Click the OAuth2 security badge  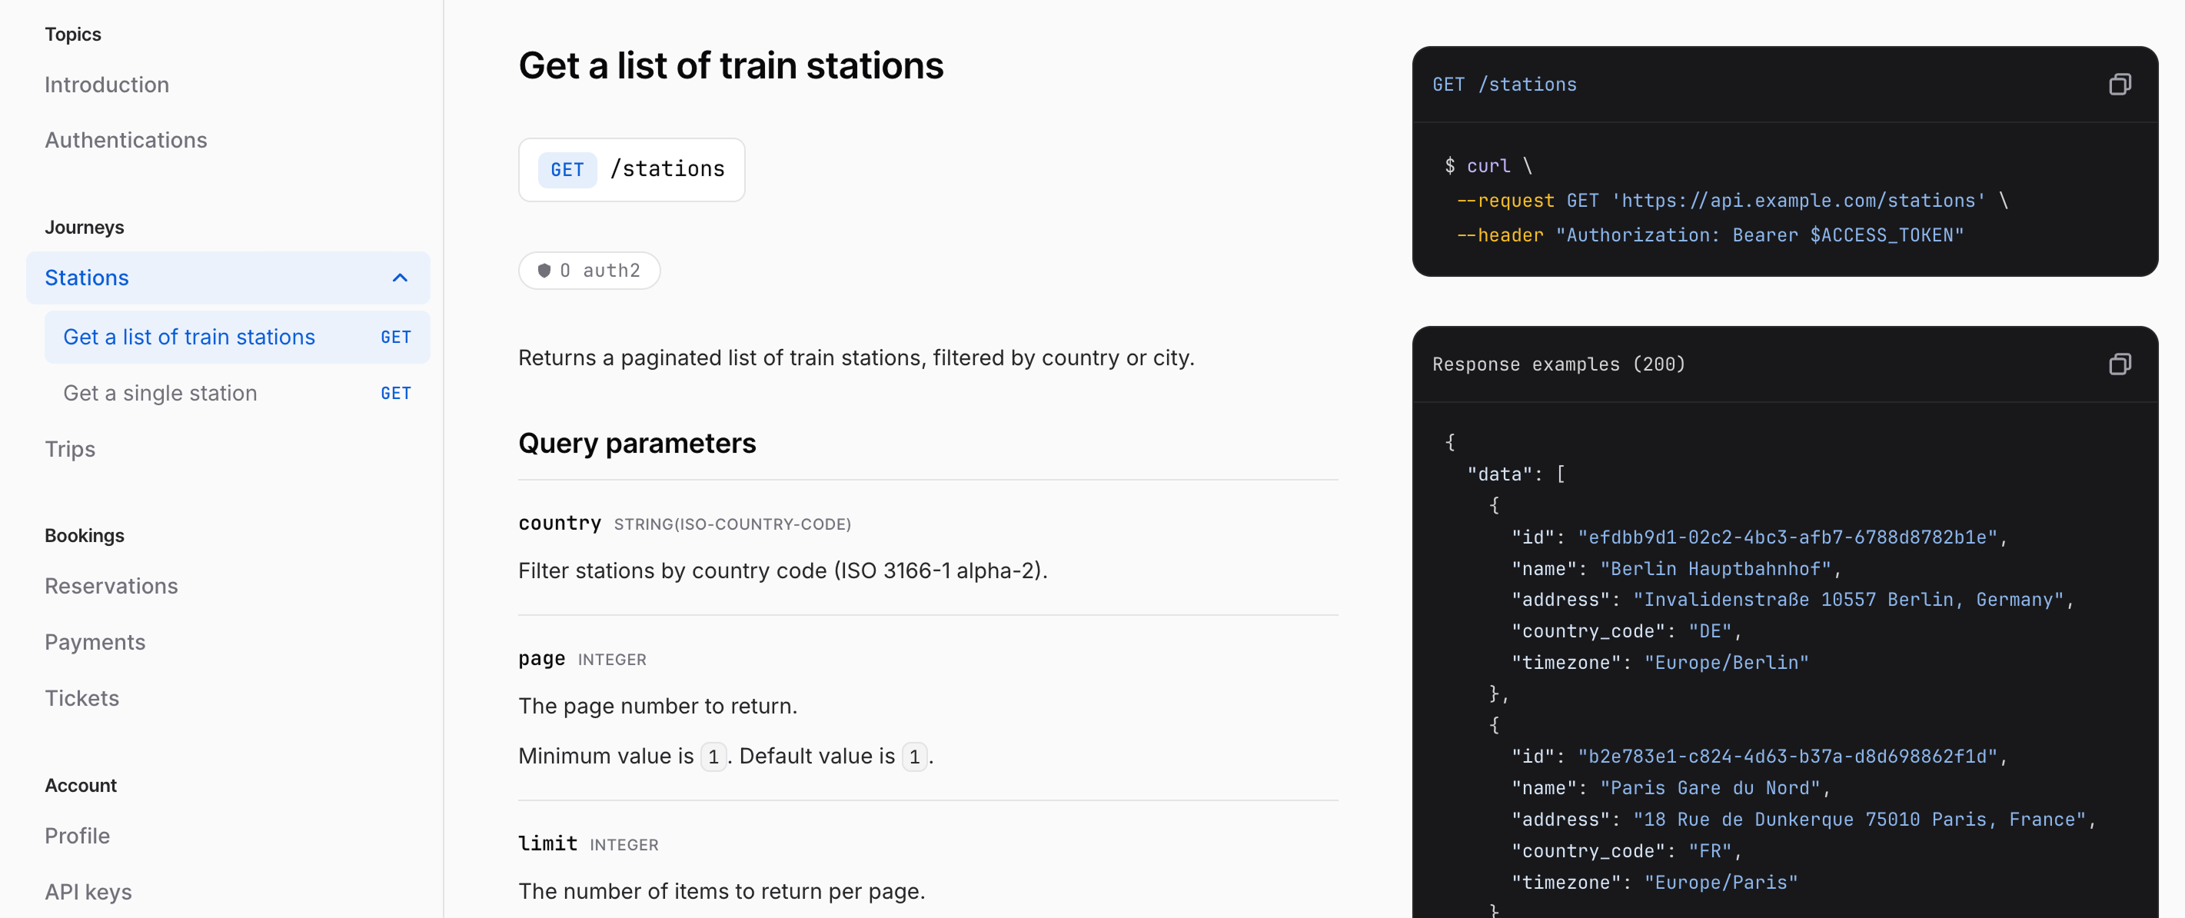pos(590,271)
